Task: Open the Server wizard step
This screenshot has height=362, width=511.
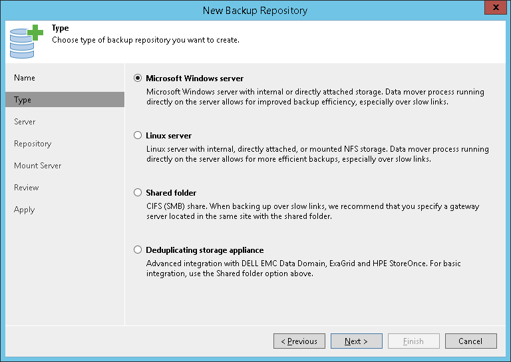Action: (25, 122)
